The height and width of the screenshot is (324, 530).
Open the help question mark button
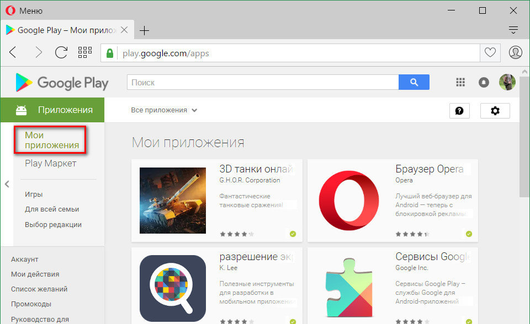pos(459,111)
